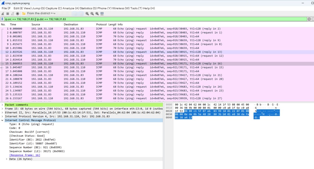Reset packet text to normal size
Viewport: 314px width, 169px height.
(x=97, y=14)
